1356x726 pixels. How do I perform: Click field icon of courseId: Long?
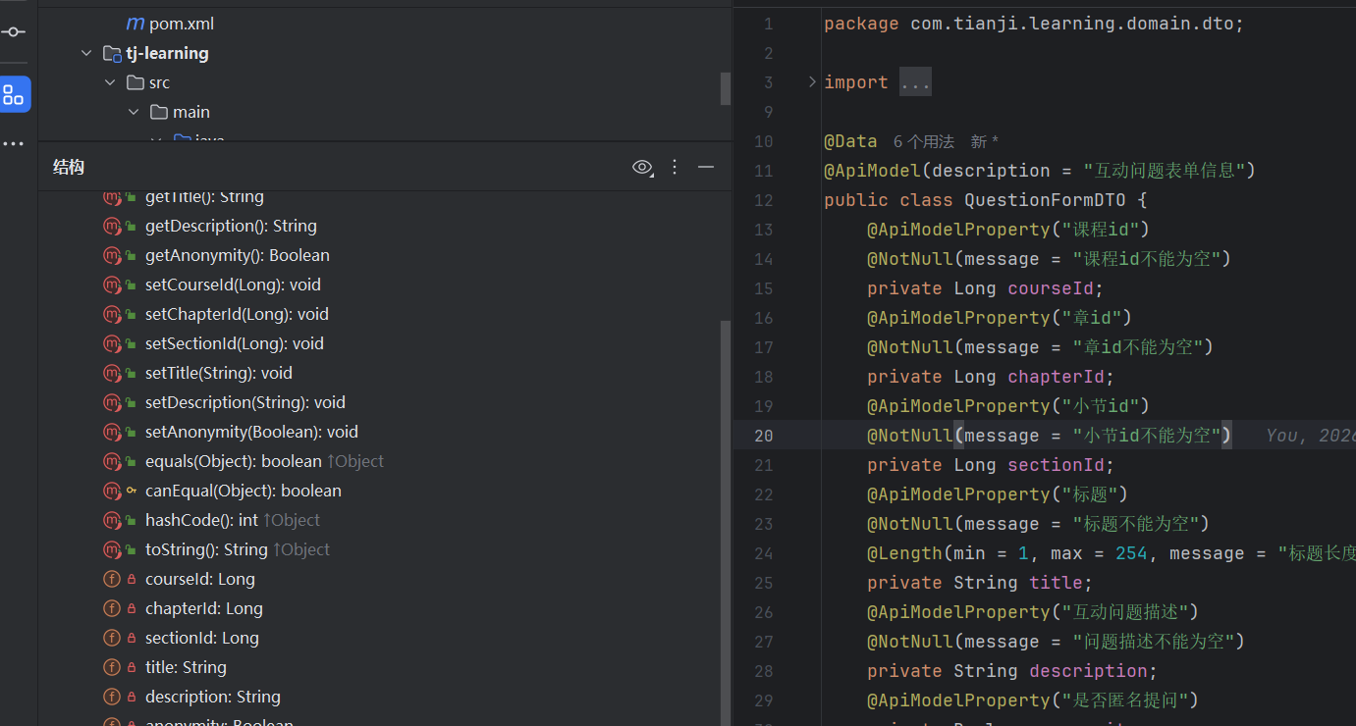point(111,579)
